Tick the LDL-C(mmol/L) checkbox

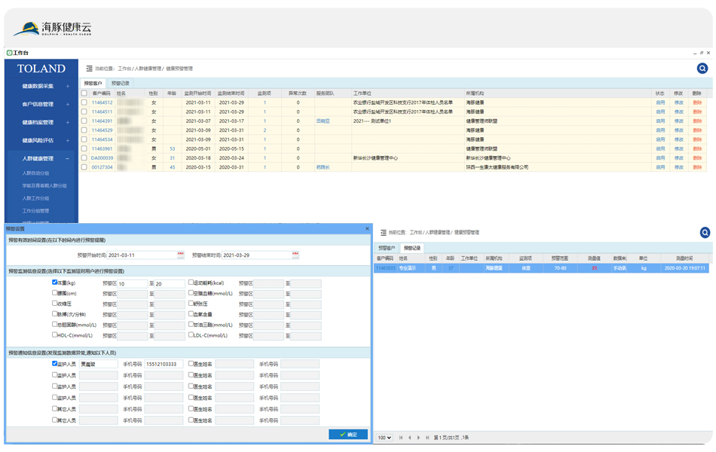(191, 334)
